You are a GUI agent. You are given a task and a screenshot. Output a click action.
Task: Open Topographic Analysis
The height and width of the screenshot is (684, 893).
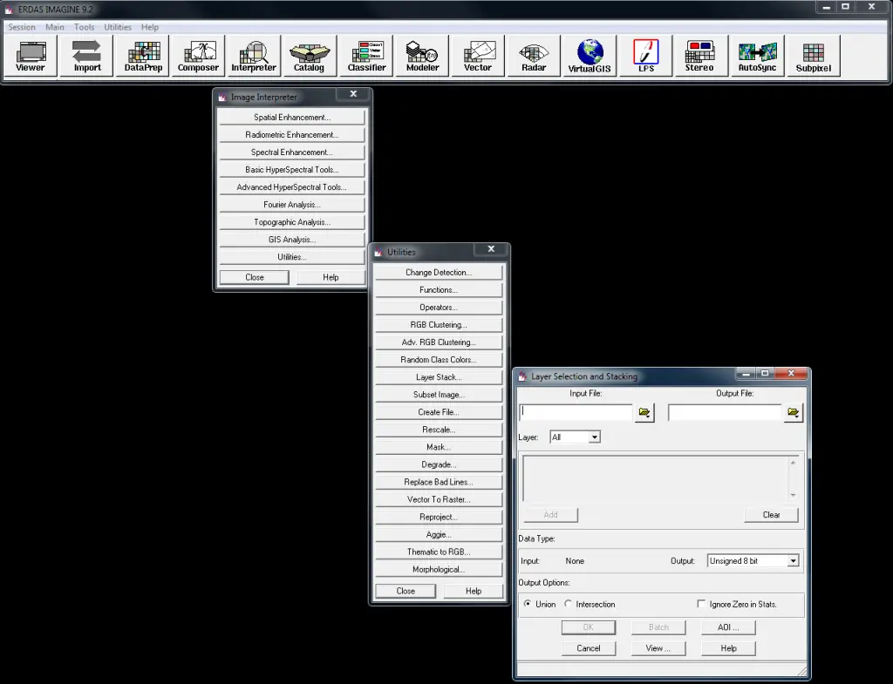(x=291, y=222)
